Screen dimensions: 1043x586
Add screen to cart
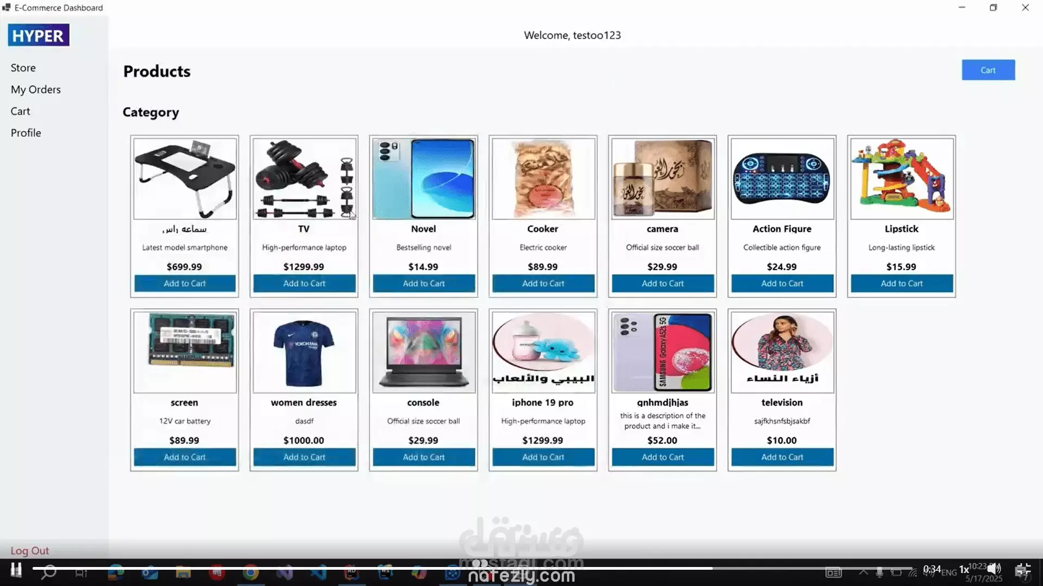pyautogui.click(x=185, y=457)
